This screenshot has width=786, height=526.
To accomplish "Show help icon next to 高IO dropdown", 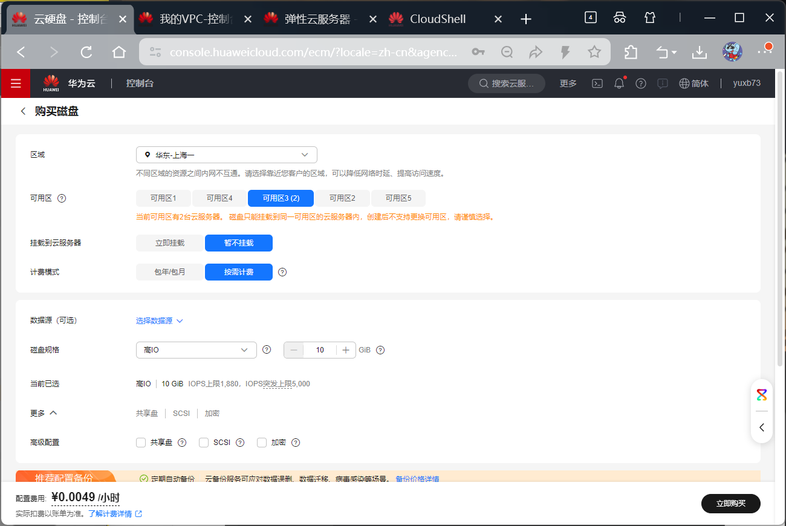I will click(x=267, y=349).
